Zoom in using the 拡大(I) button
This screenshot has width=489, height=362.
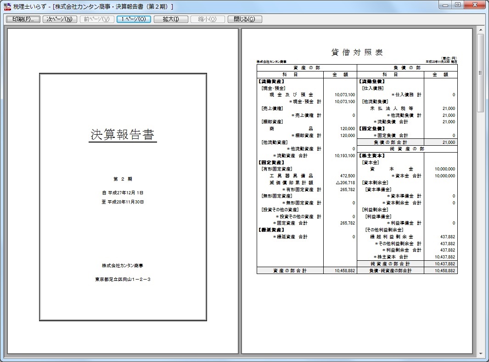[x=171, y=19]
